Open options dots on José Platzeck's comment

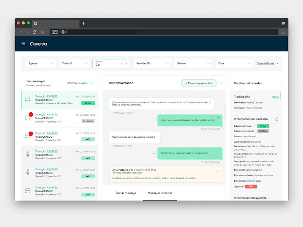217,171
